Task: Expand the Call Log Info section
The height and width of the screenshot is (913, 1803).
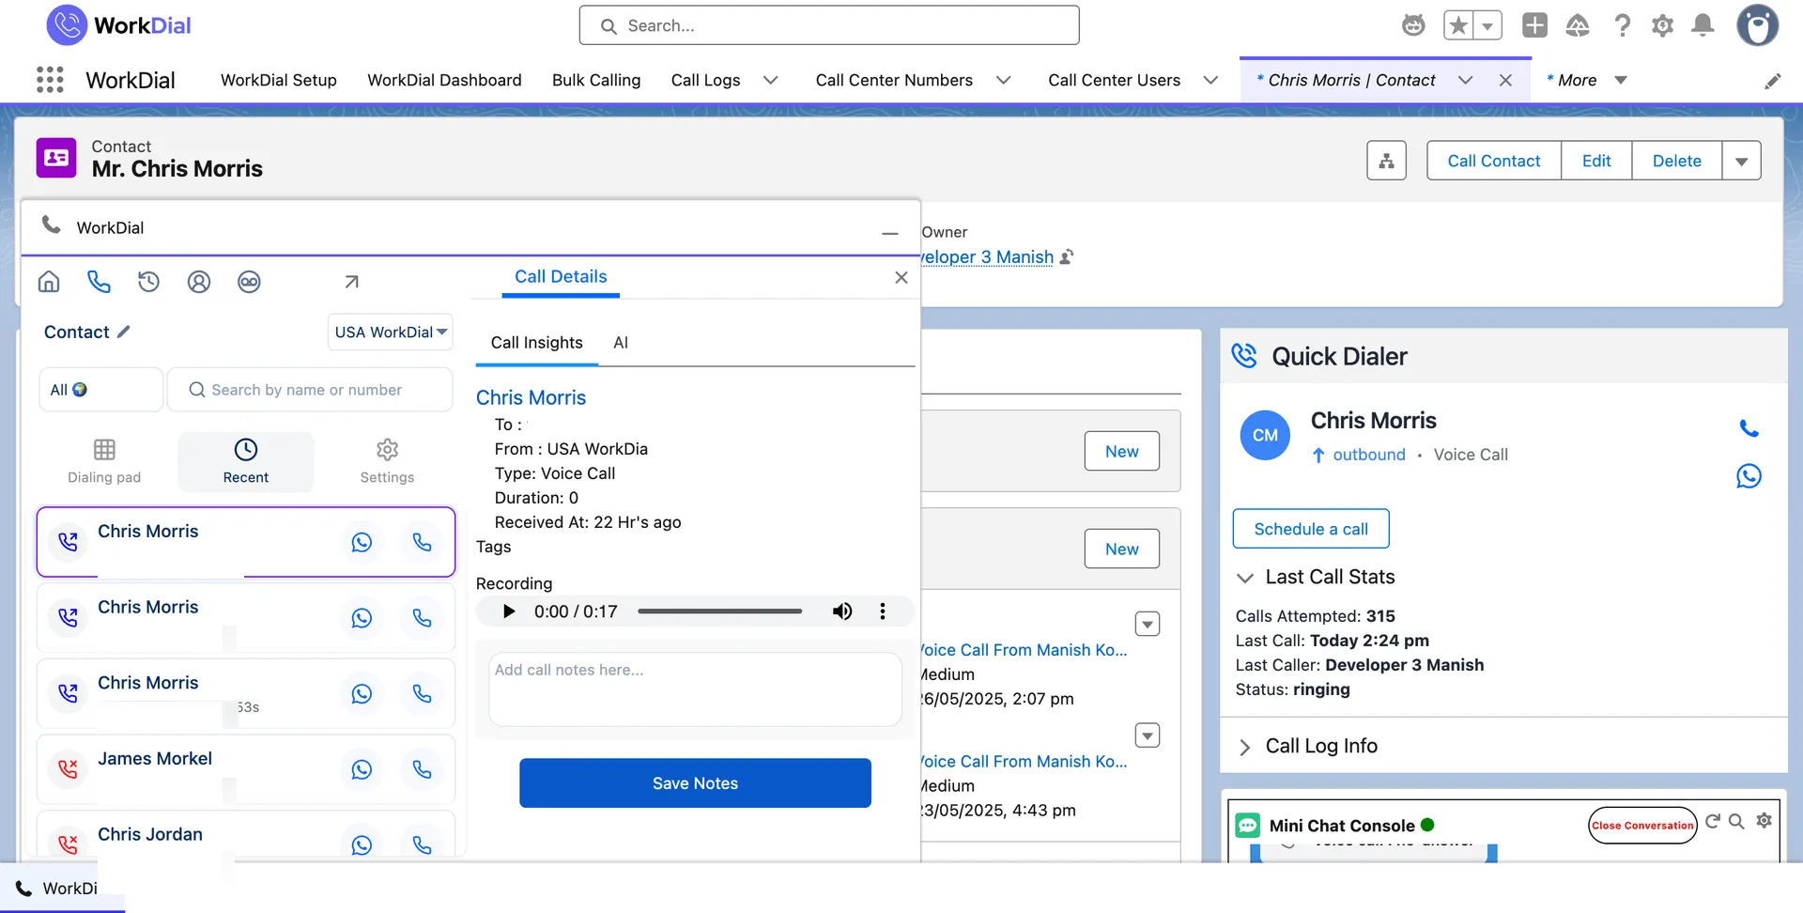Action: pos(1245,747)
